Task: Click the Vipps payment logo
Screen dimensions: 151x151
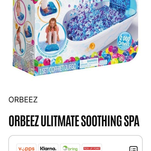Action: (26, 148)
